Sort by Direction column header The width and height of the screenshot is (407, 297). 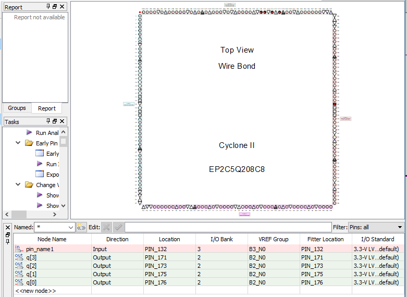(x=117, y=239)
